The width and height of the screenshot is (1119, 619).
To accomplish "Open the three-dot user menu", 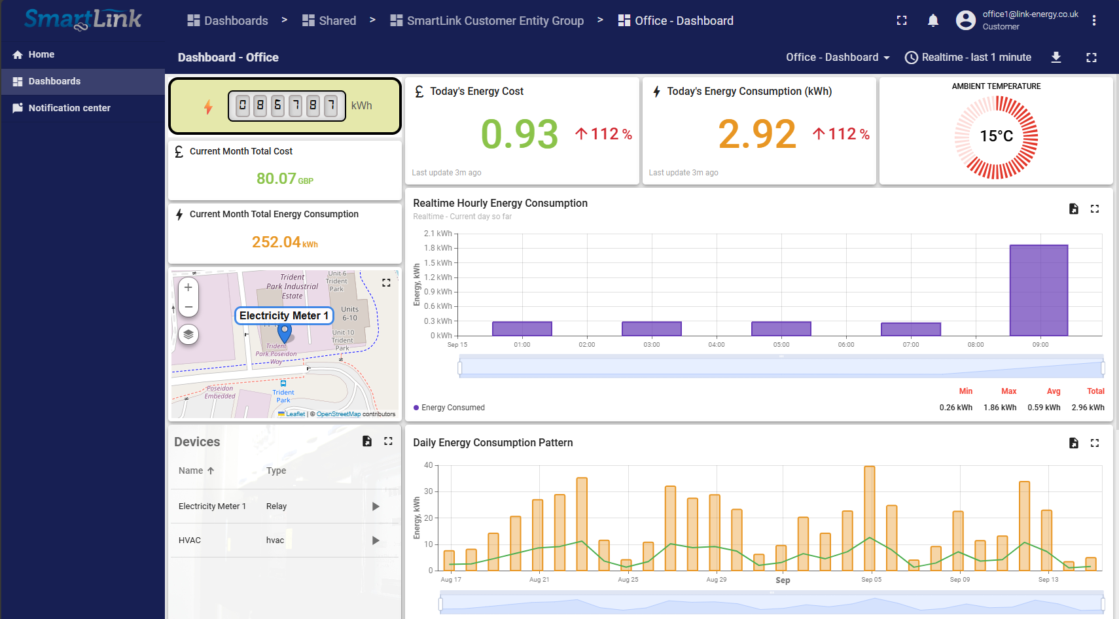I will [1094, 20].
